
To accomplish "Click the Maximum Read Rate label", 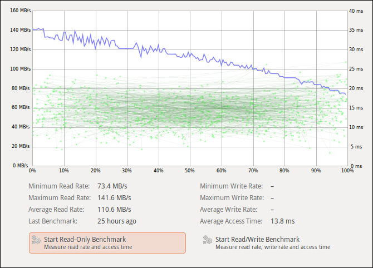I will 60,198.
